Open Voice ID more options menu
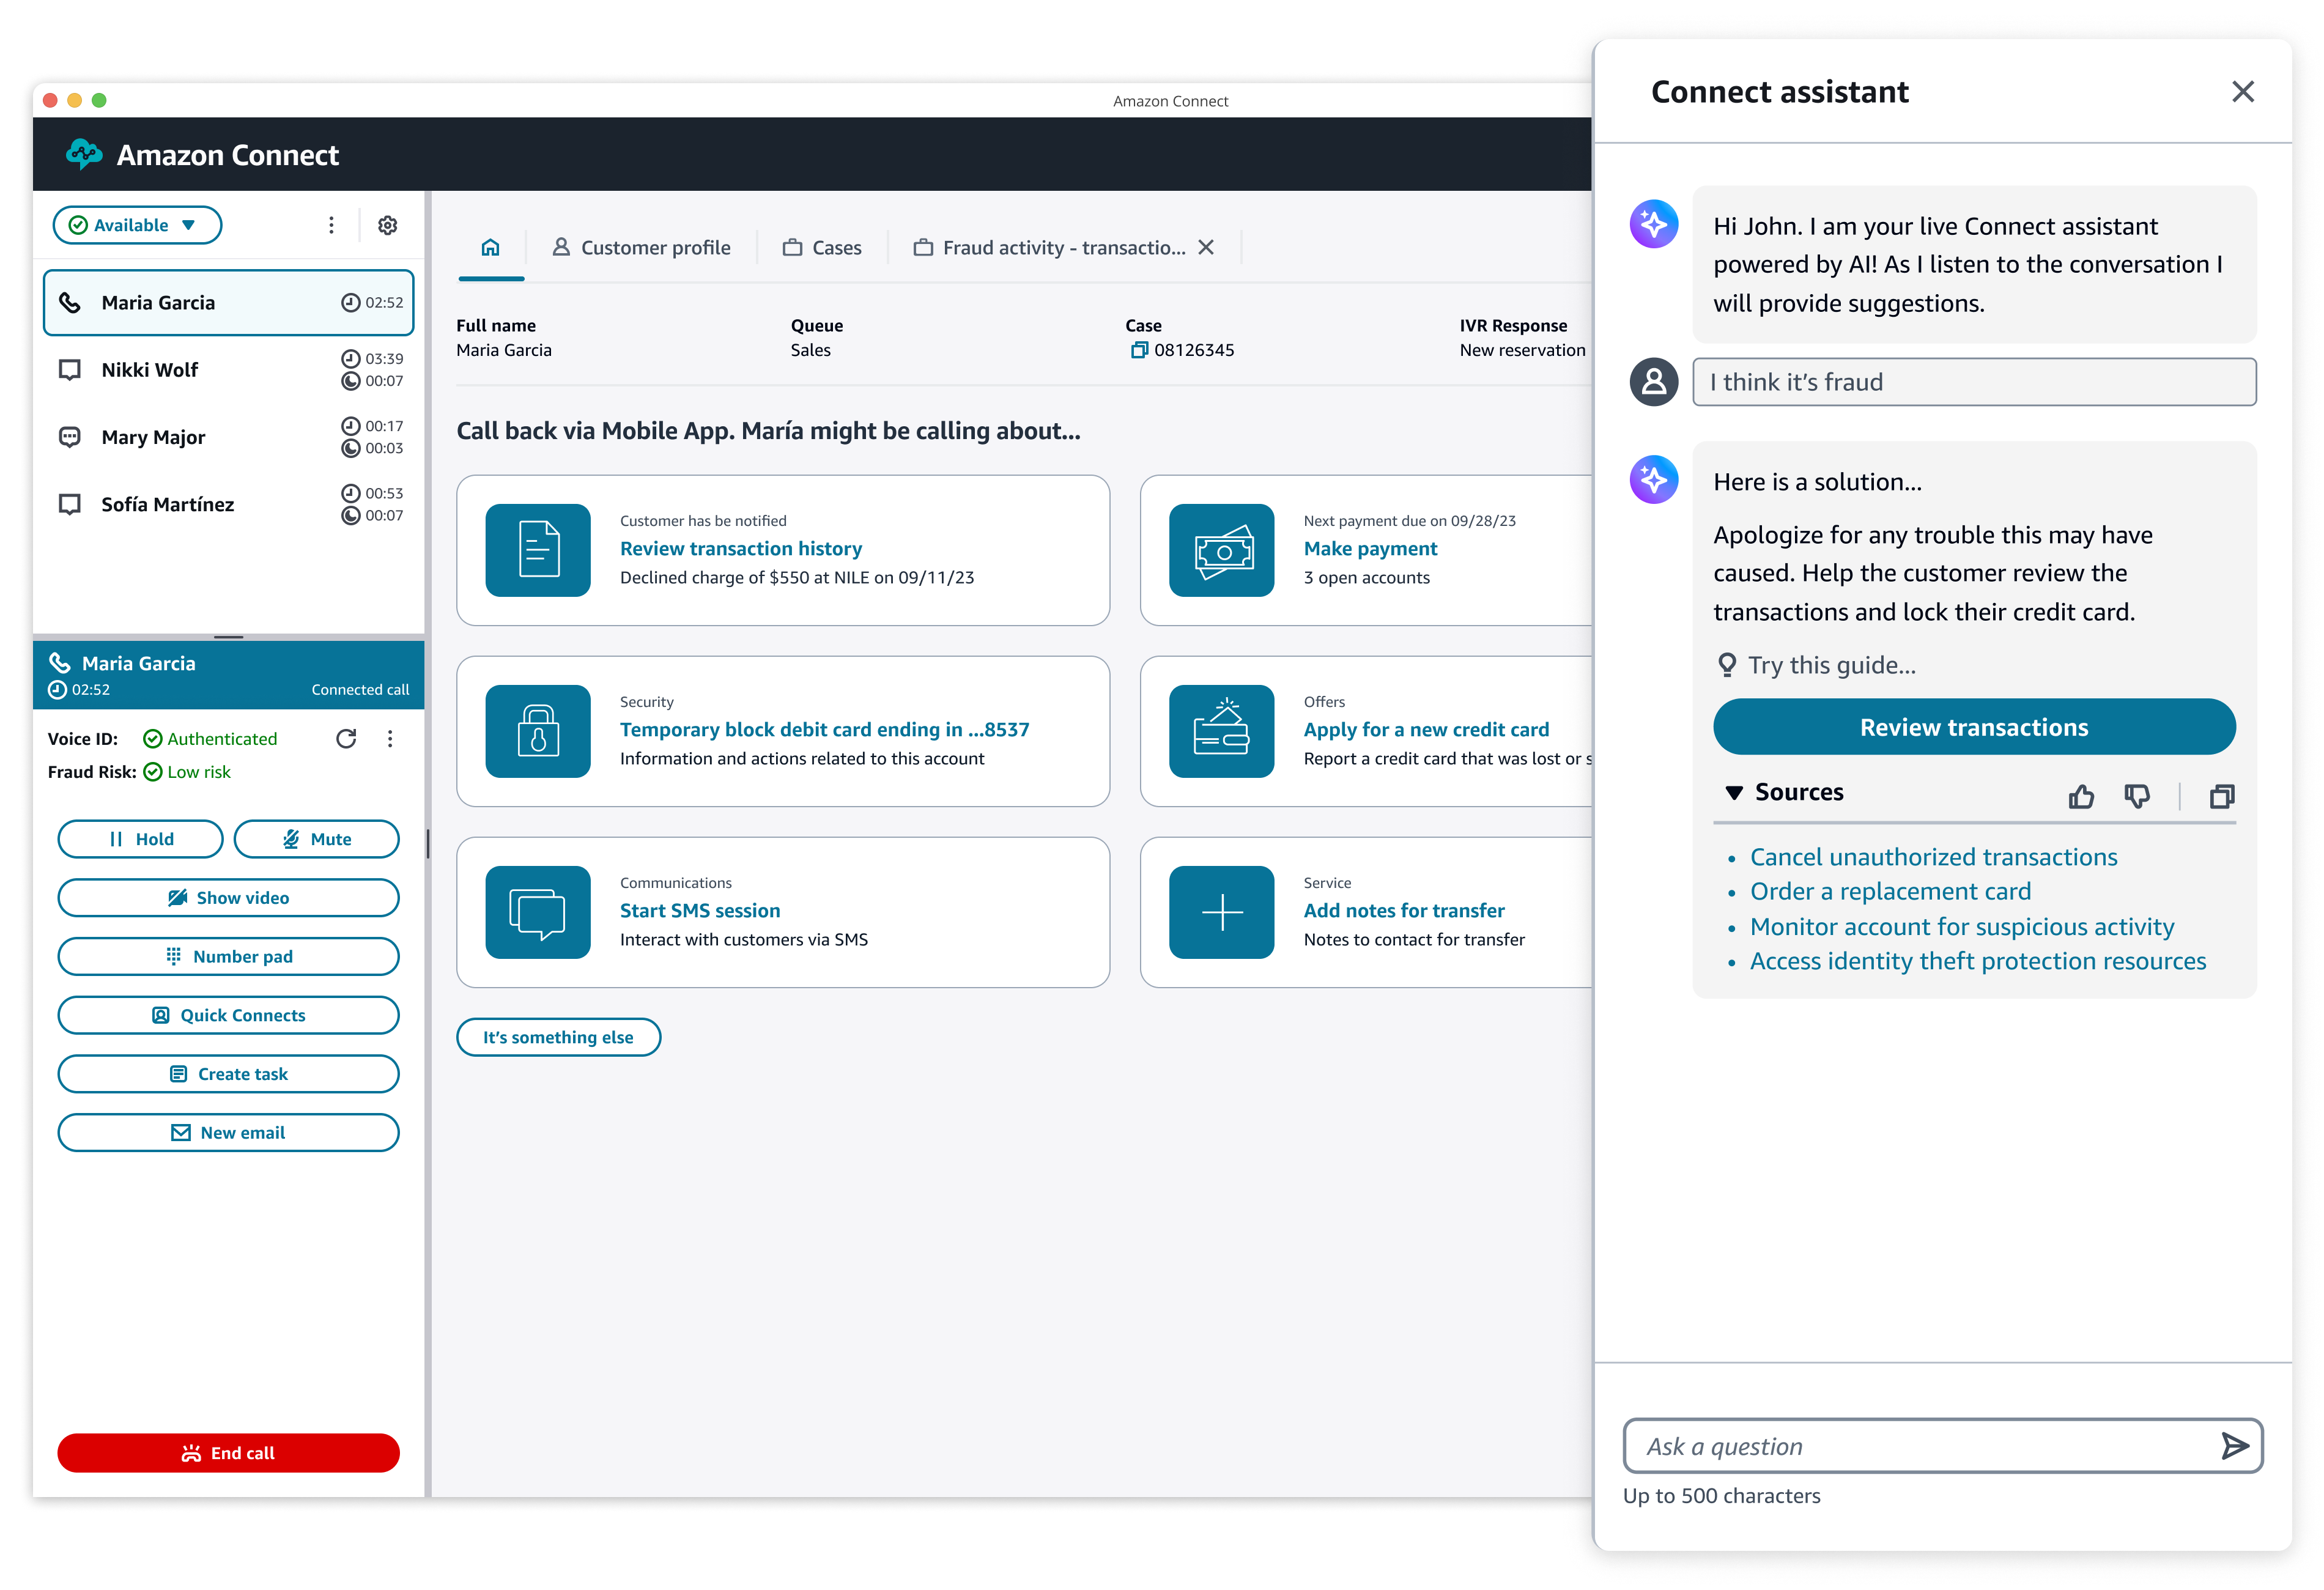This screenshot has width=2324, height=1590. click(390, 739)
